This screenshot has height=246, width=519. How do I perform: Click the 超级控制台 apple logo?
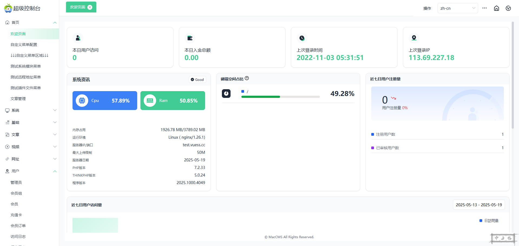8,8
